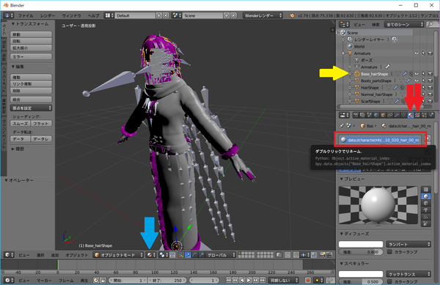Open the sync mode dropdown (同期しない)
Image resolution: width=440 pixels, height=285 pixels.
tap(284, 280)
